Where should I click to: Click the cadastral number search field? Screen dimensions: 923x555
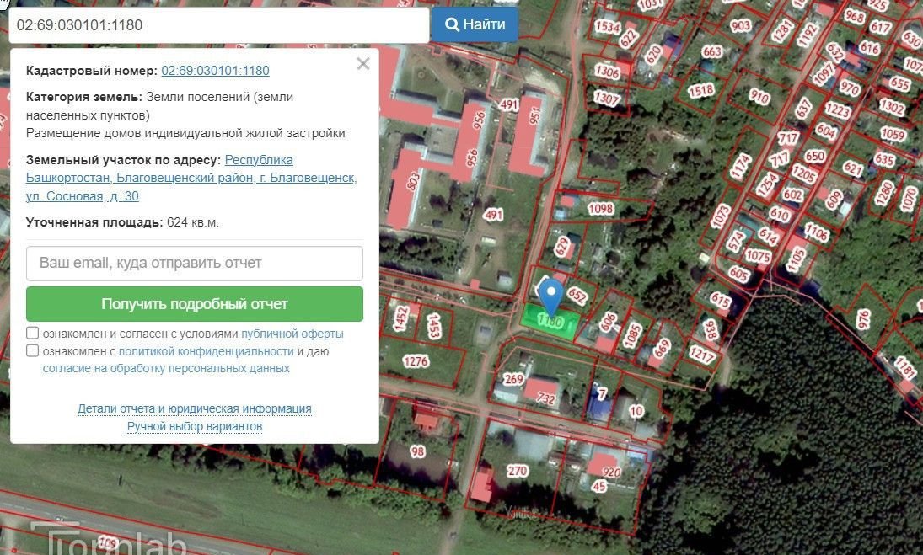click(218, 25)
